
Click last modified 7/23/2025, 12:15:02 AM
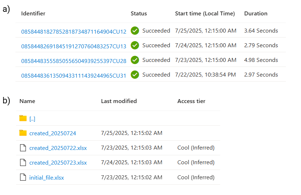pyautogui.click(x=132, y=177)
